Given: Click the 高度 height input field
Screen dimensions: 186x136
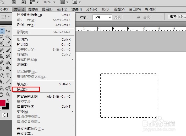Looking at the screenshot, I should [x=157, y=17].
